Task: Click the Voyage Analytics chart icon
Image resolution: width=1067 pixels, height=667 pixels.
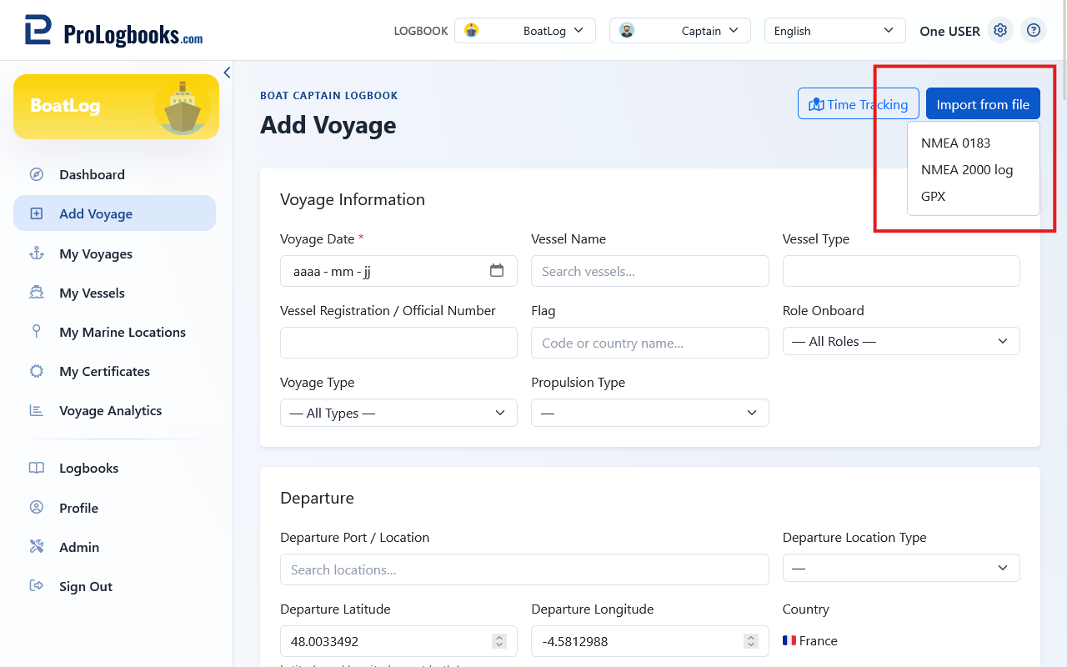Action: (37, 410)
